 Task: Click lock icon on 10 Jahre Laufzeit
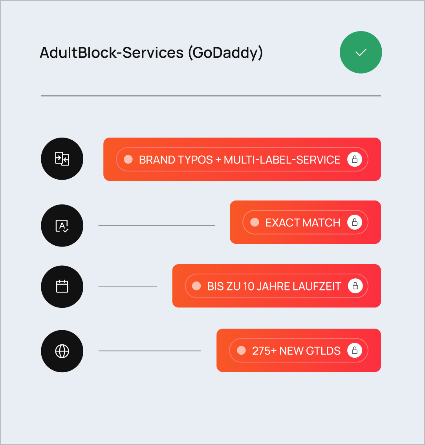[x=355, y=286]
